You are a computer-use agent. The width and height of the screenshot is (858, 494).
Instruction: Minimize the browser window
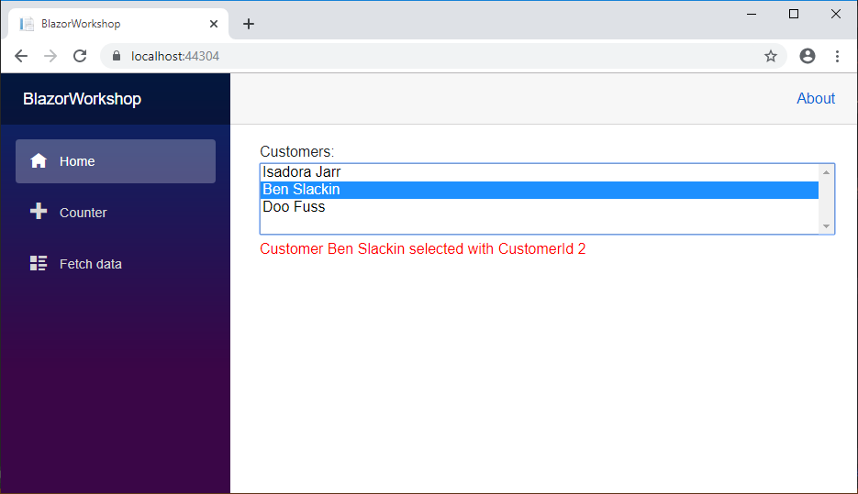(x=752, y=15)
